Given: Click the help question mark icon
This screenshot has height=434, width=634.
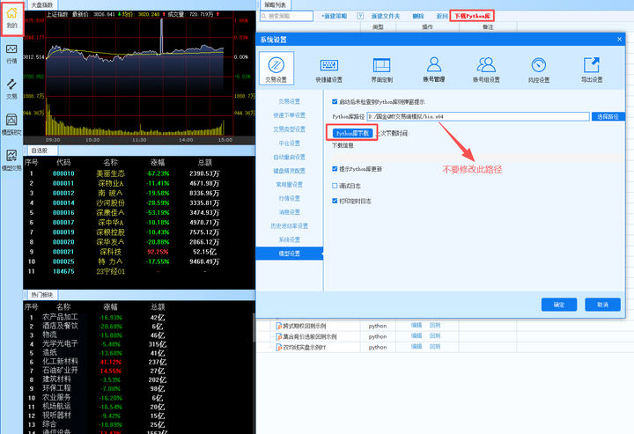Looking at the screenshot, I should [360, 16].
